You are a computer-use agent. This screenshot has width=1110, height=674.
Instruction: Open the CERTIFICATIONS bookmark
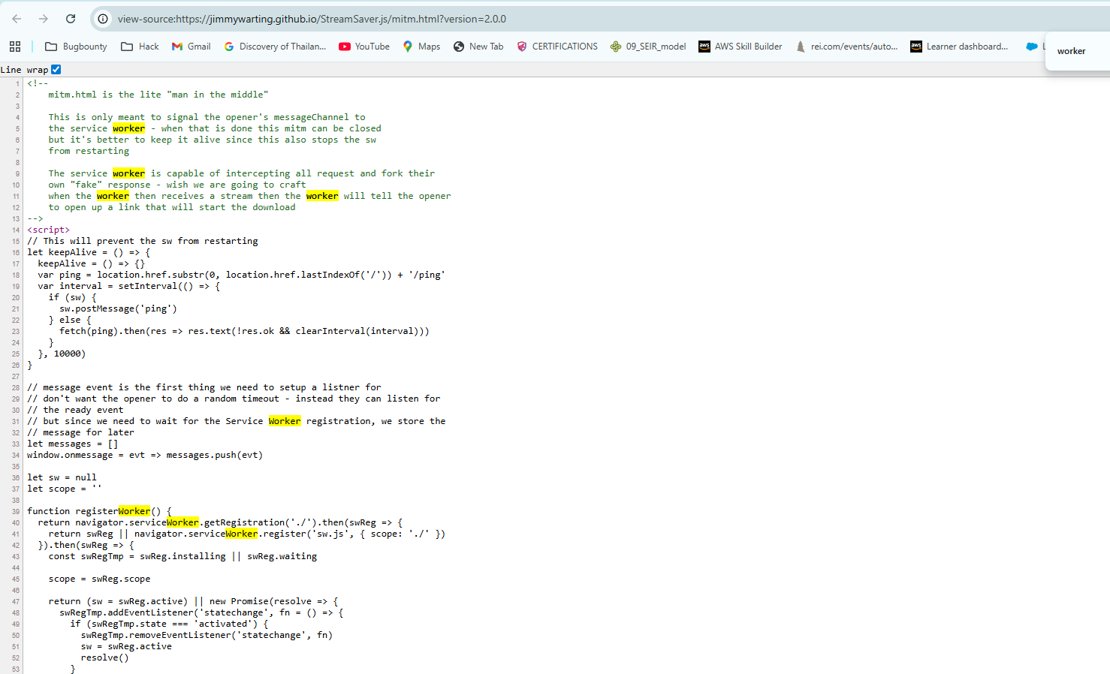557,47
